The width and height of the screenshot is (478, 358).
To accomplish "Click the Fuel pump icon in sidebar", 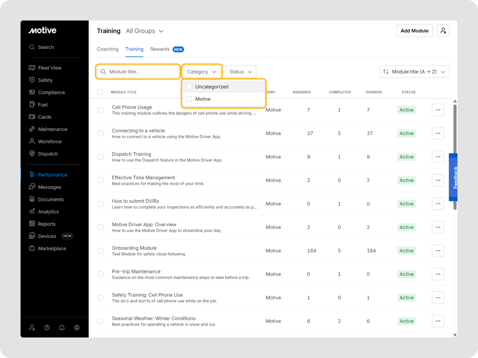I will point(32,104).
